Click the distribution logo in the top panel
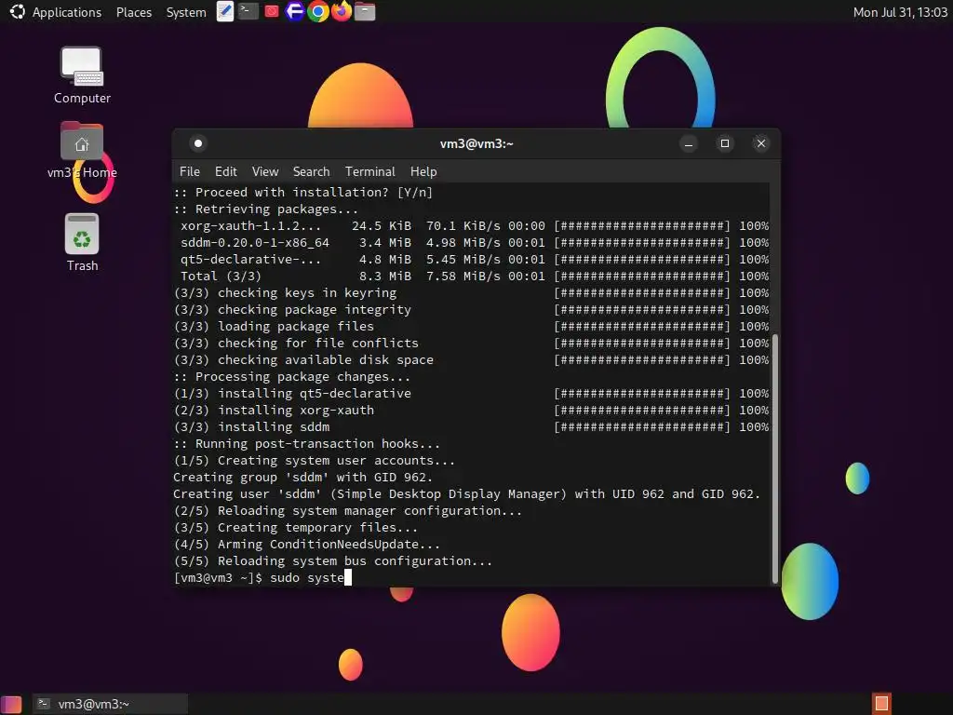 [17, 11]
